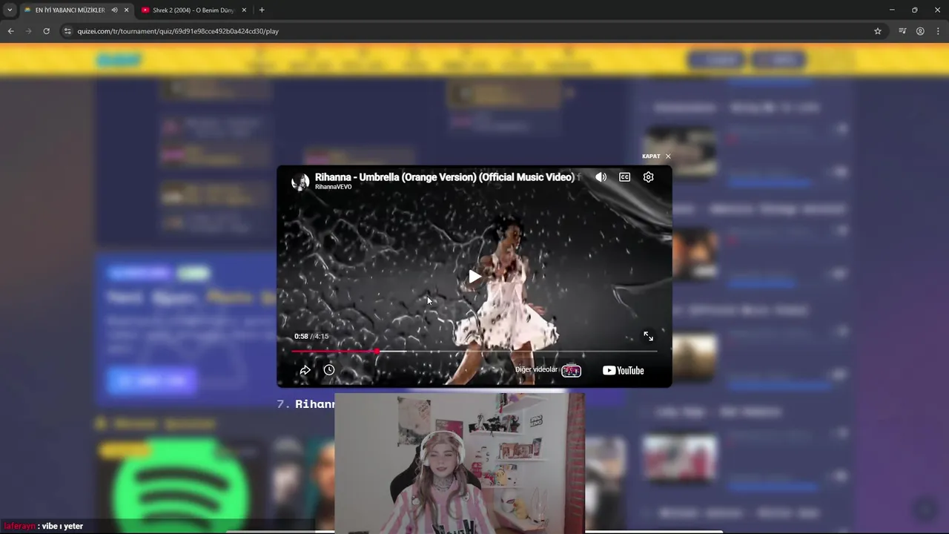Close the EN İYİ YABANCI MÜZİKLER tab
The height and width of the screenshot is (534, 949).
126,10
